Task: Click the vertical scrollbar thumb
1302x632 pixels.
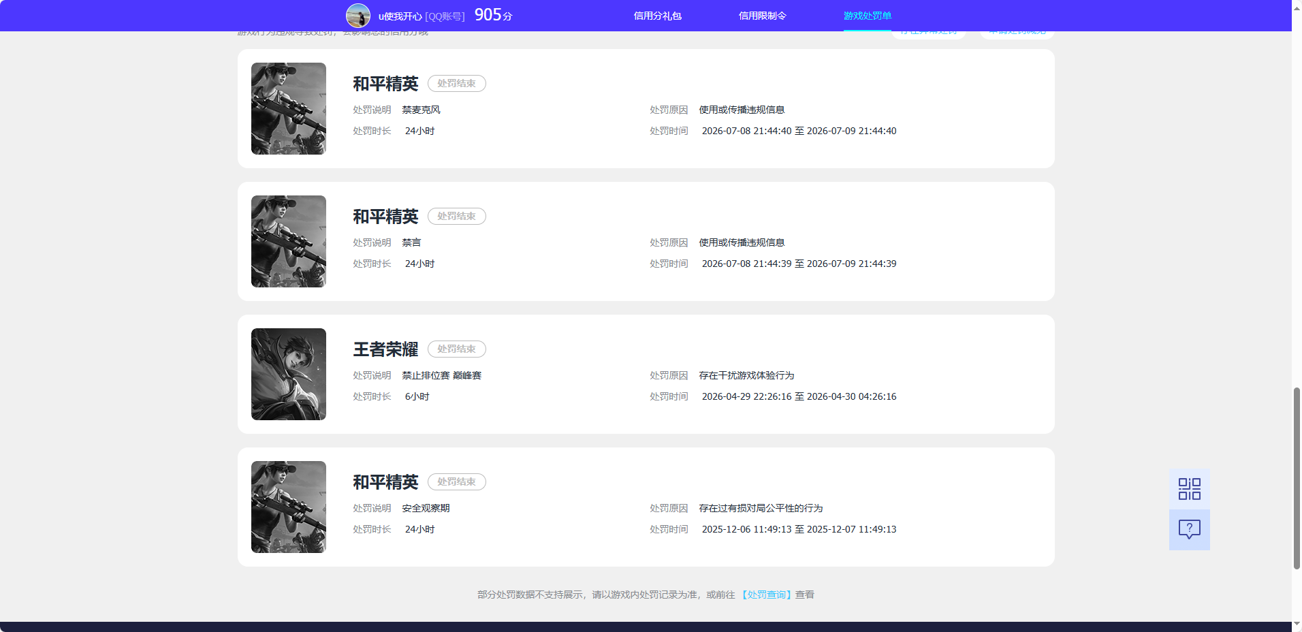Action: 1297,478
